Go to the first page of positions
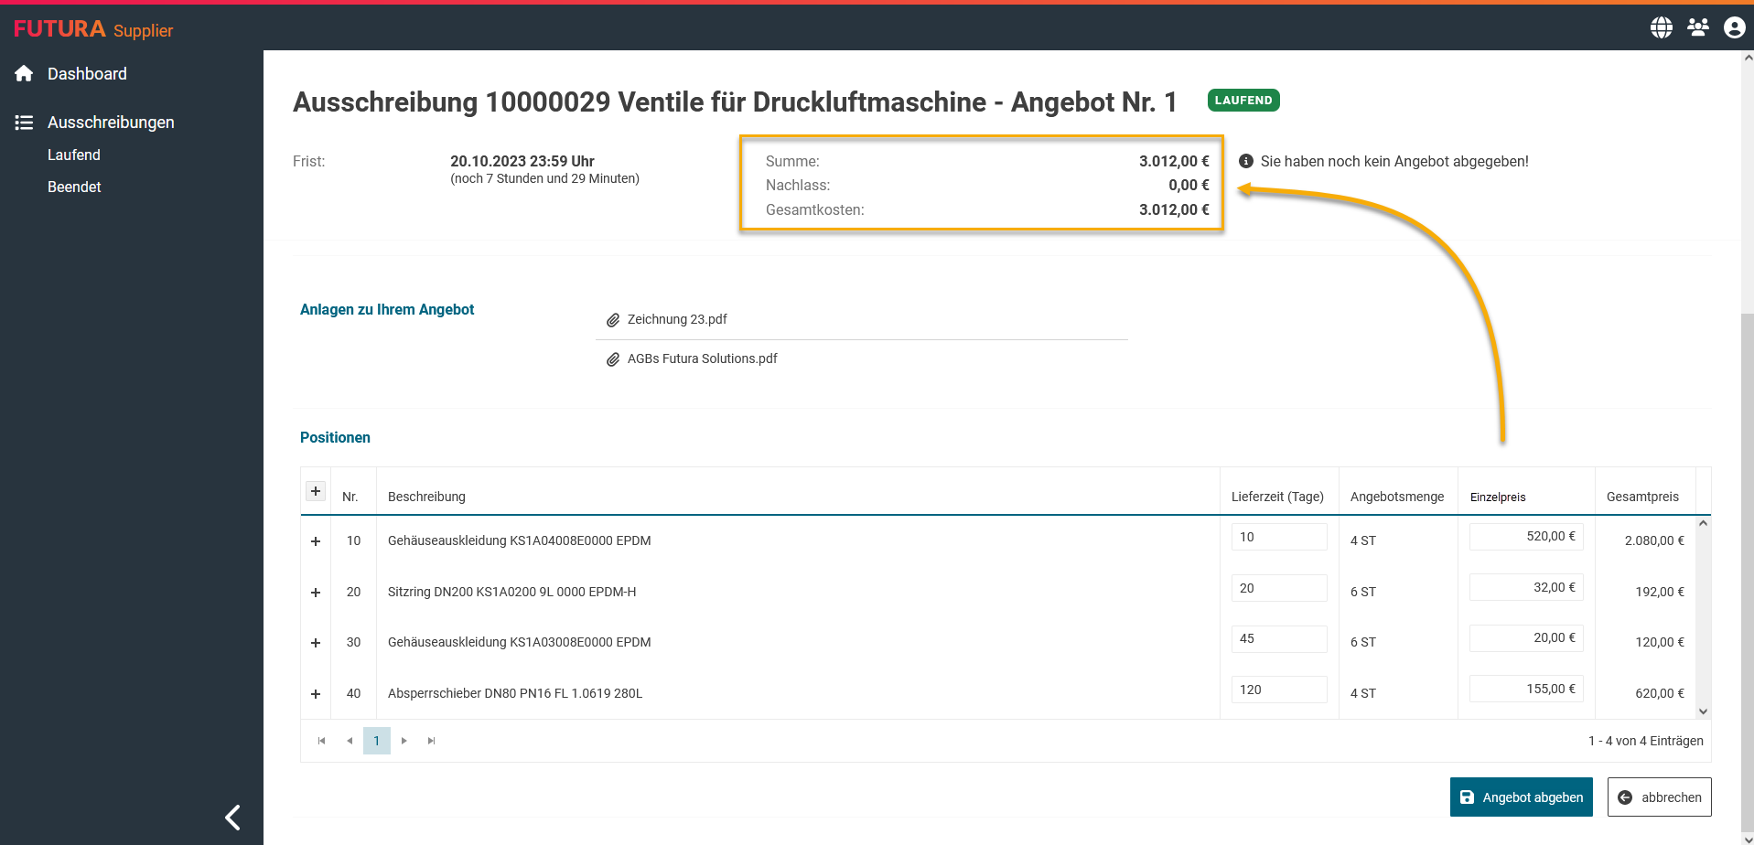Screen dimensions: 1754x845 coord(321,741)
